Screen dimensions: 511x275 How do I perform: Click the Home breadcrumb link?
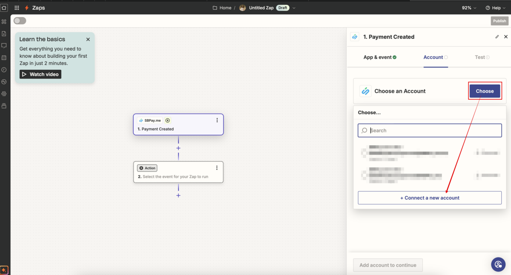[x=226, y=8]
